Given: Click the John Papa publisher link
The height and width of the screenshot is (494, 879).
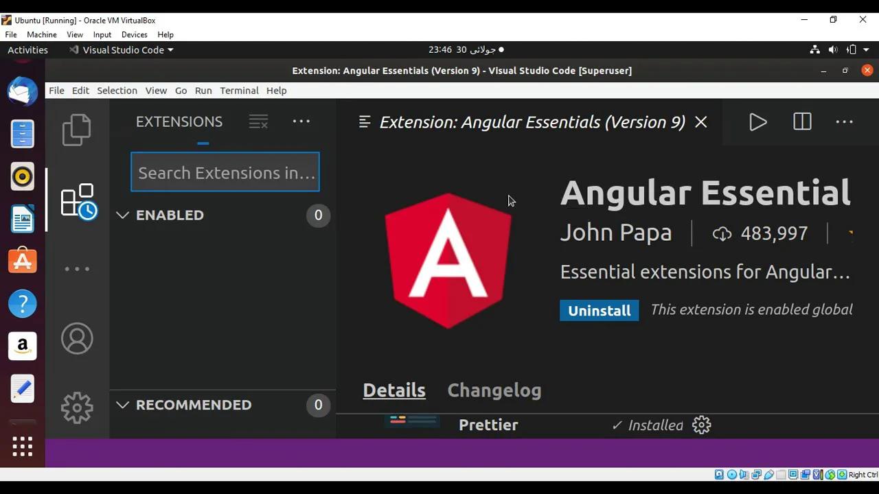Looking at the screenshot, I should click(615, 233).
